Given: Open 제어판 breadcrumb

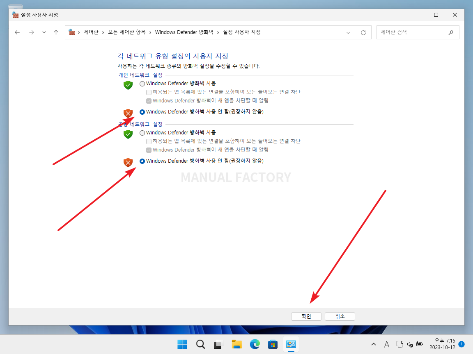Looking at the screenshot, I should (91, 32).
